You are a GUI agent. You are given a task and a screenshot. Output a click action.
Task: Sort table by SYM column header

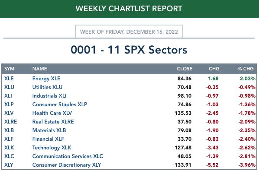pyautogui.click(x=9, y=69)
